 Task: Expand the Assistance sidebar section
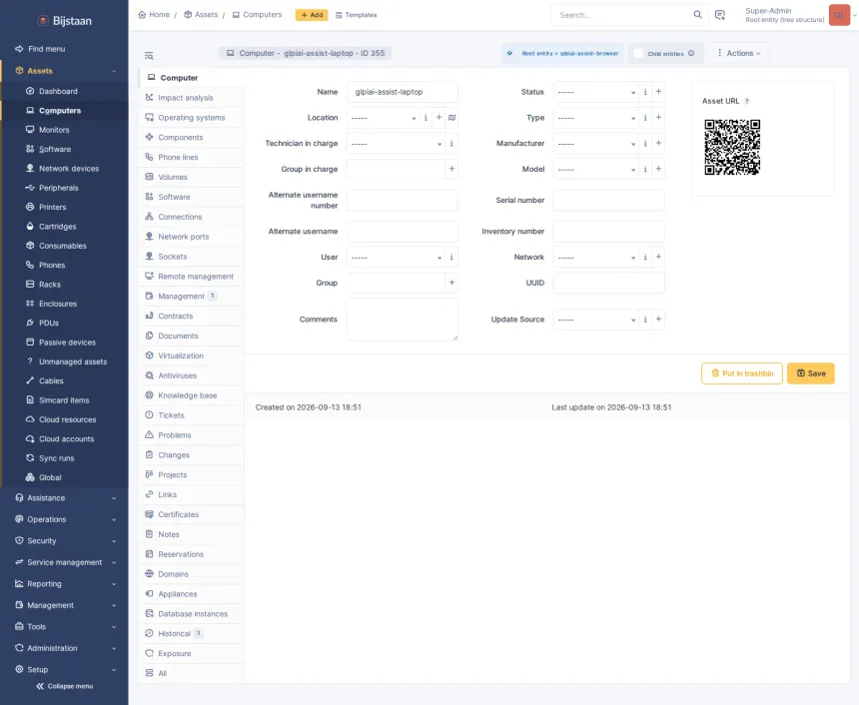(64, 498)
